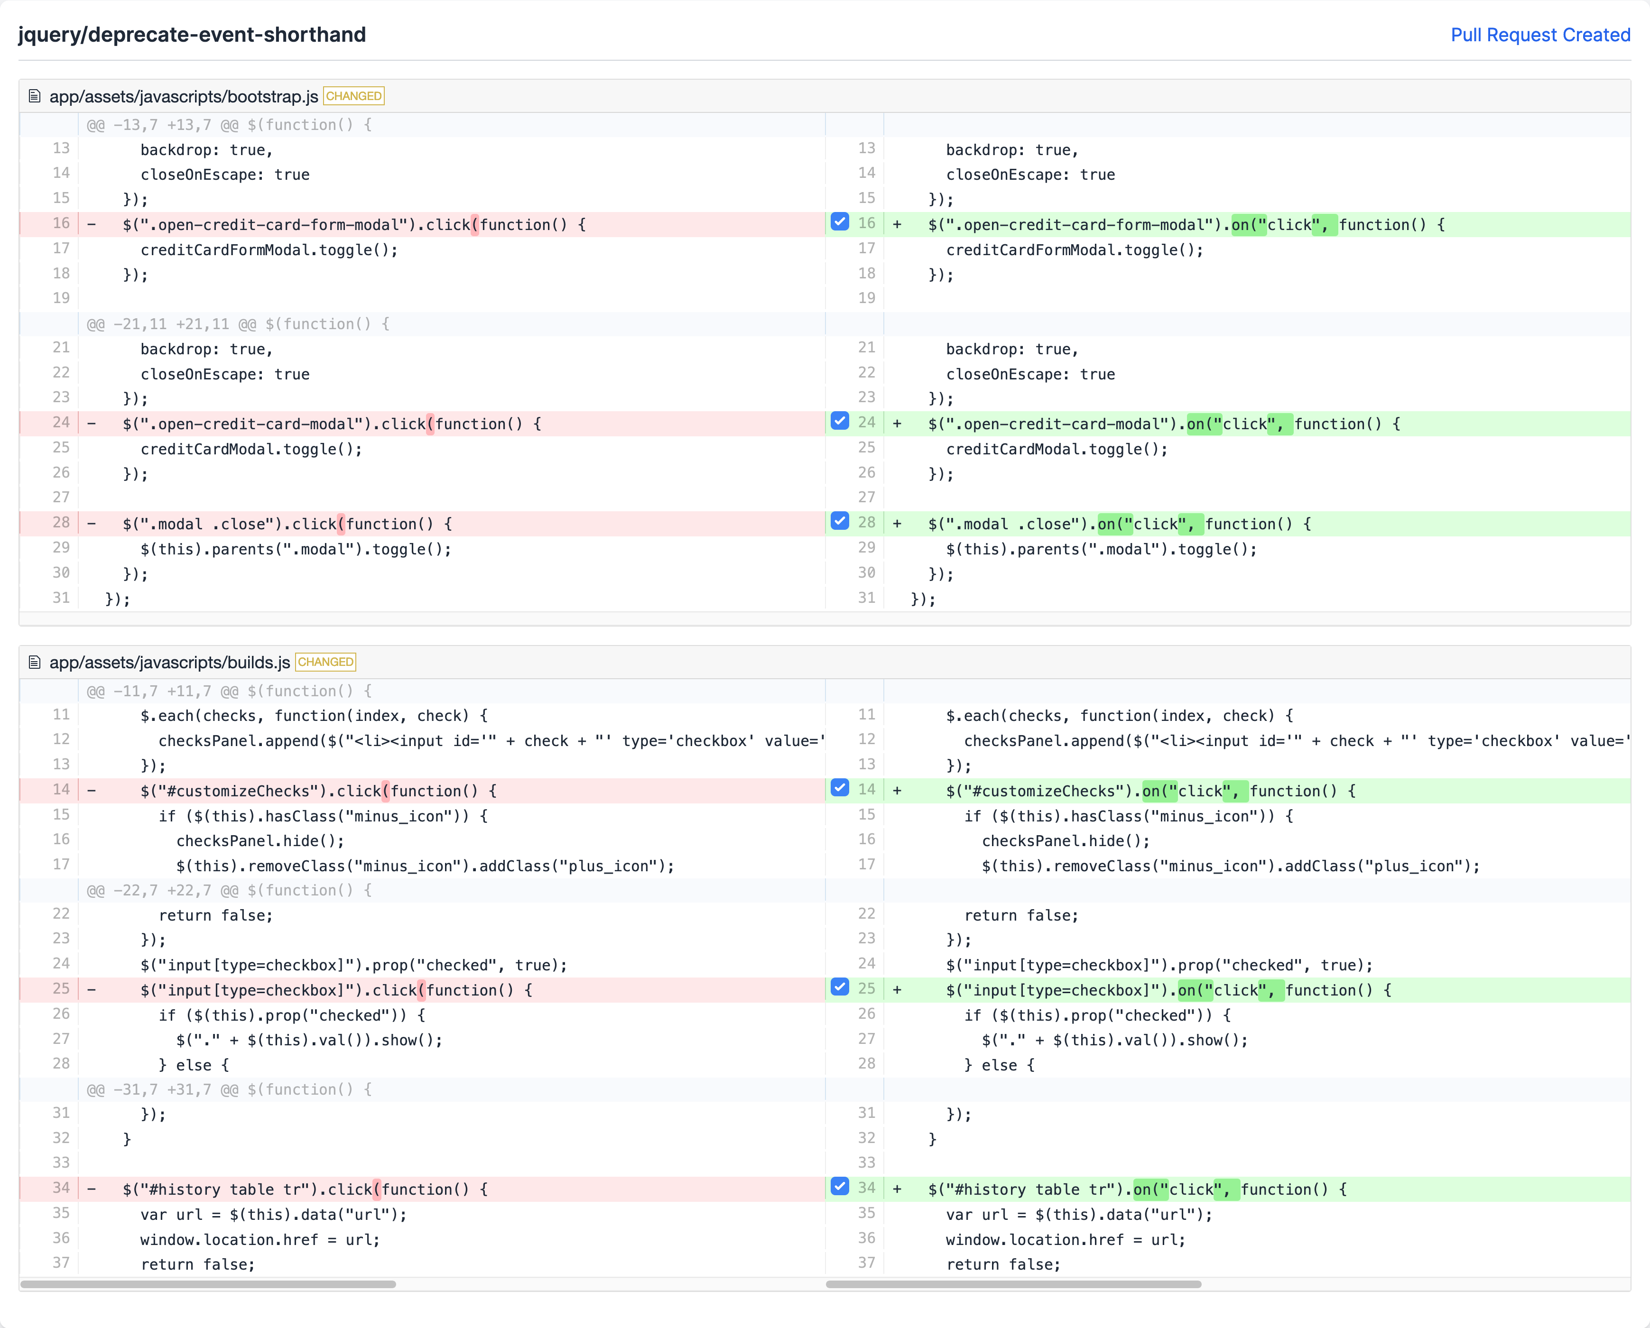Click removed line '$(".modal .close").click(function()'
The image size is (1650, 1328).
(x=288, y=524)
